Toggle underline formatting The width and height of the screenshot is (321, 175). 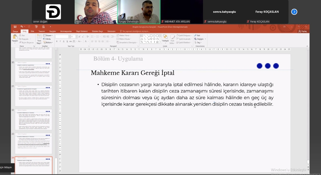[x=64, y=41]
